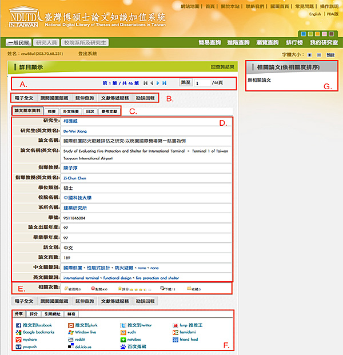Open the 參考文獻 tab
The width and height of the screenshot is (343, 355).
[x=109, y=111]
